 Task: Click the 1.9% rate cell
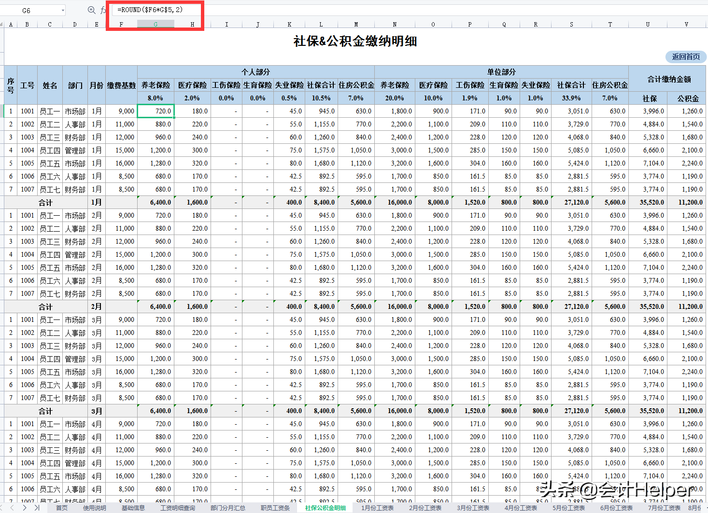[470, 98]
